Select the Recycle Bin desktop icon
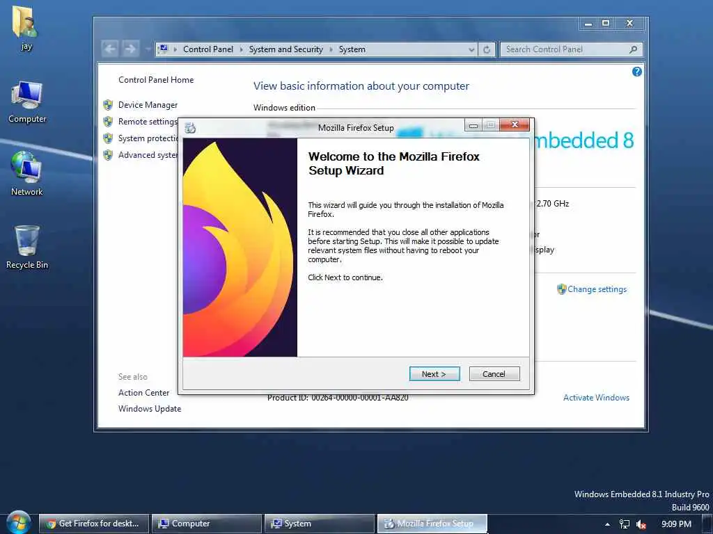Viewport: 713px width, 534px height. click(x=27, y=248)
